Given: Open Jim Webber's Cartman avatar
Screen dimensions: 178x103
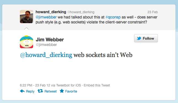Looking at the screenshot, I should click(26, 42).
